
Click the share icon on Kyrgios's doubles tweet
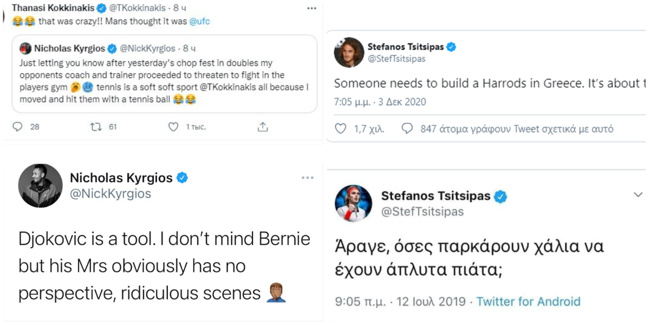264,126
